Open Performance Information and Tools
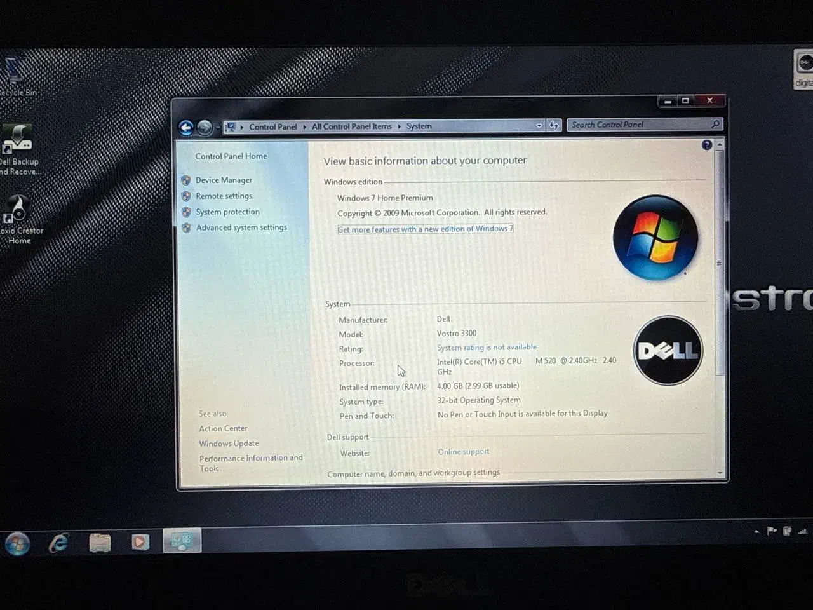This screenshot has height=610, width=813. click(x=251, y=463)
